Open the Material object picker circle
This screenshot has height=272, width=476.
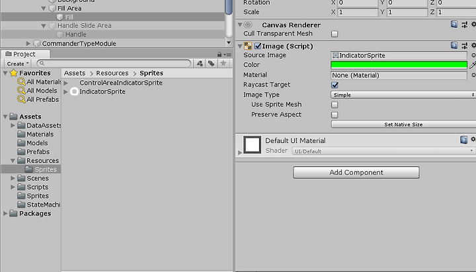(x=473, y=75)
